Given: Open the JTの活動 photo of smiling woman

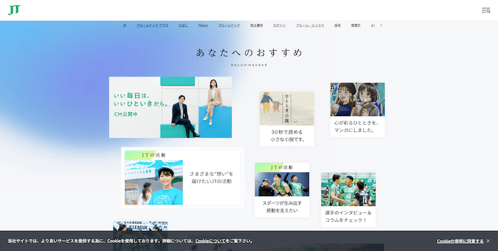Looking at the screenshot, I should pyautogui.click(x=154, y=182).
